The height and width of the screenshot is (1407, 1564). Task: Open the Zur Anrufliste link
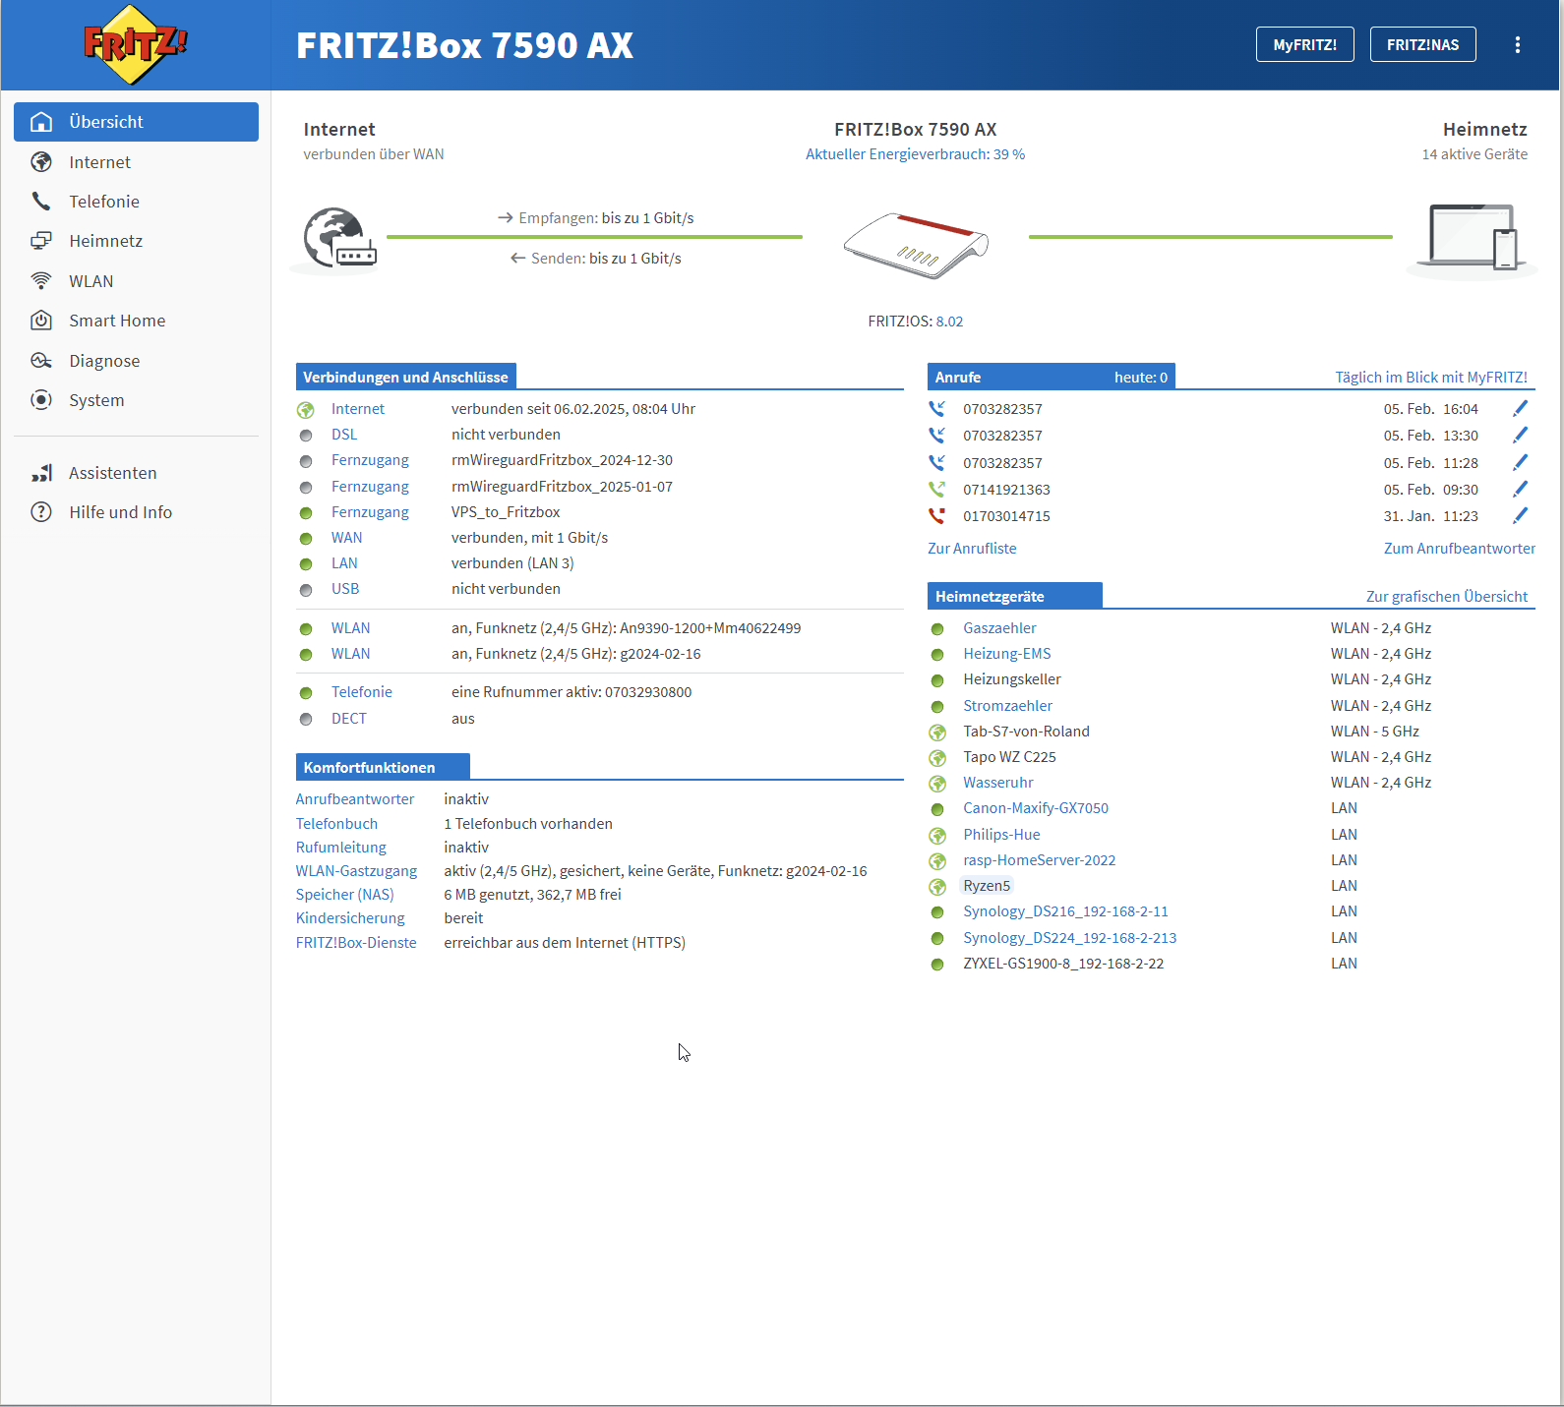pos(972,549)
